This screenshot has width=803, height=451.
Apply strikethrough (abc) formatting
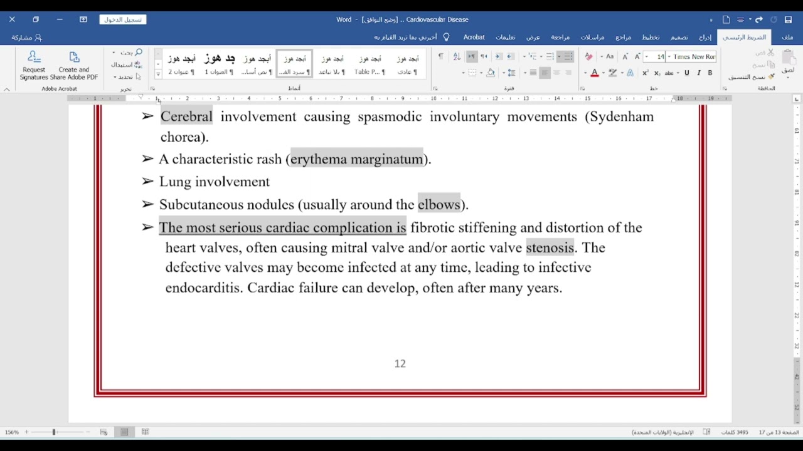click(669, 73)
